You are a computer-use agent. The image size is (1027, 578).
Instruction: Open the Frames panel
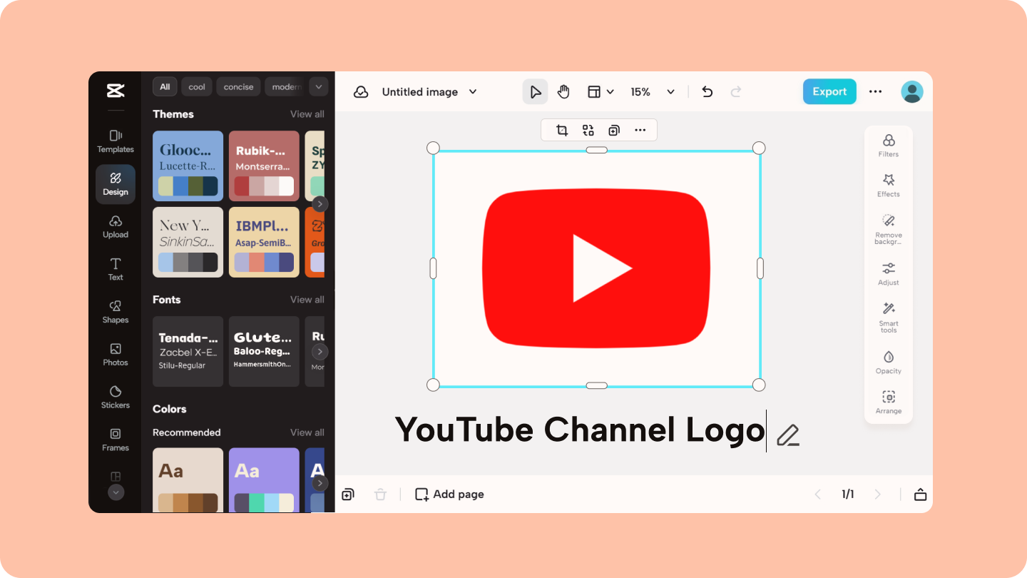(x=115, y=440)
